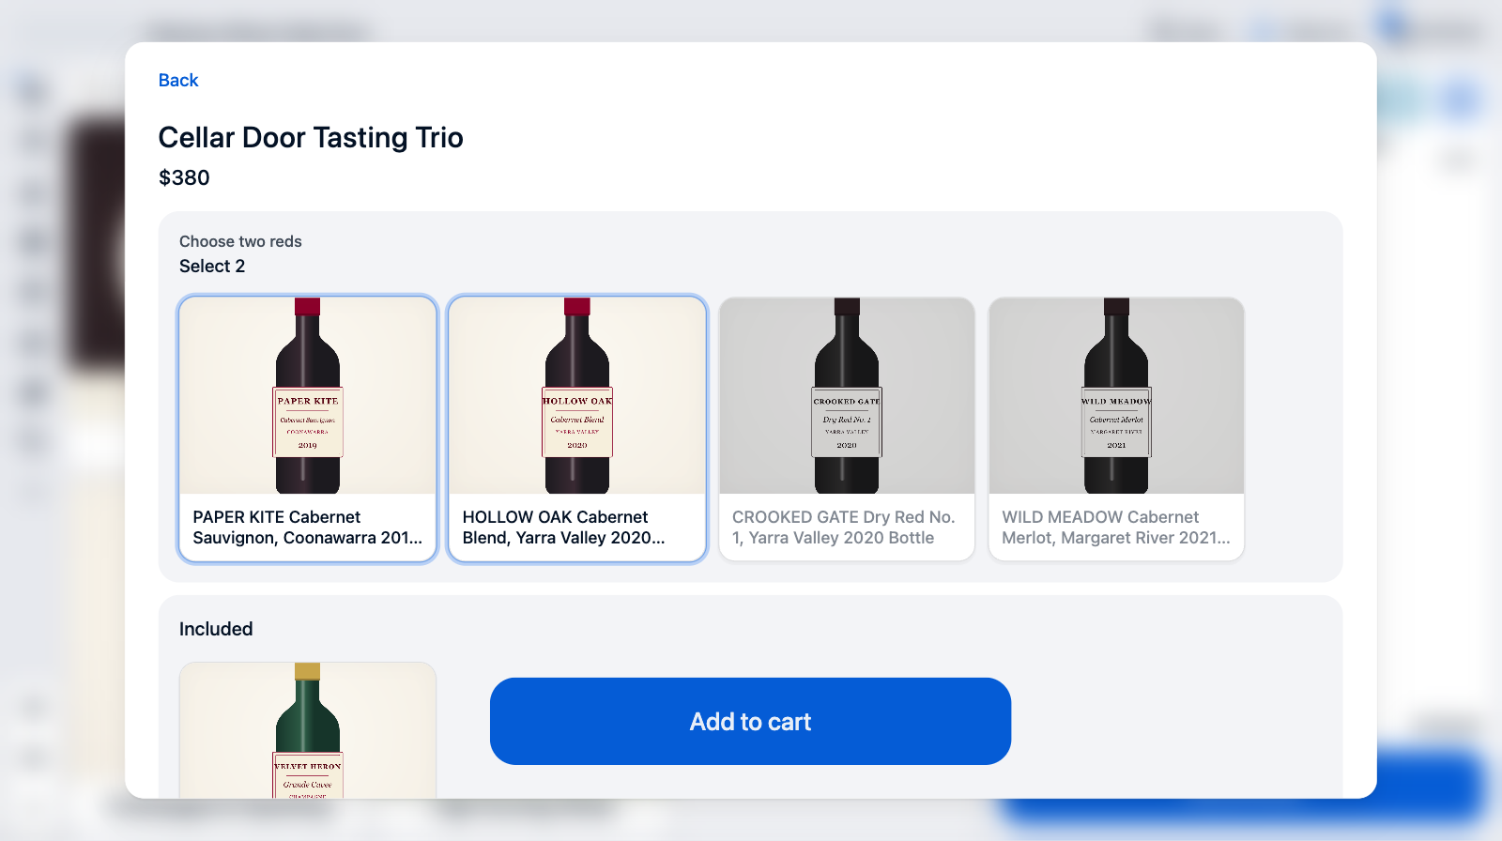Image resolution: width=1502 pixels, height=841 pixels.
Task: Click the Select 2 label
Action: 212,266
